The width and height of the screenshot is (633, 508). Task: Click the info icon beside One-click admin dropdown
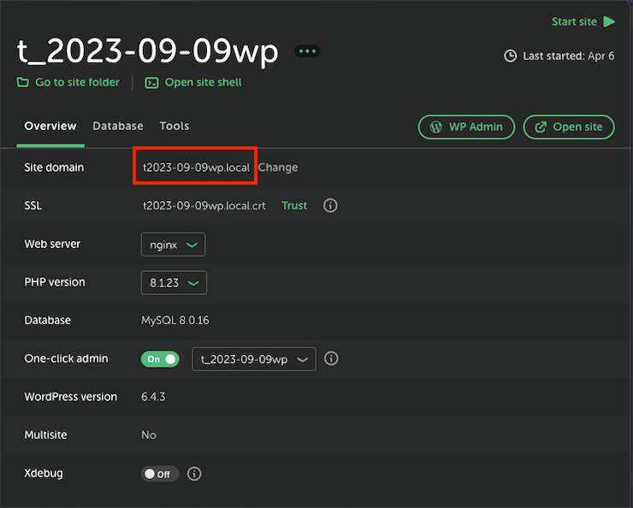coord(331,358)
